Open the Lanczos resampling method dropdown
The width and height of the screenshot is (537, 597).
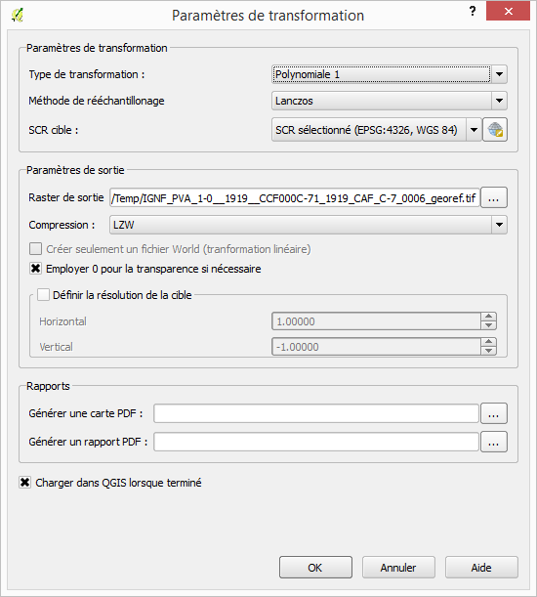point(390,101)
